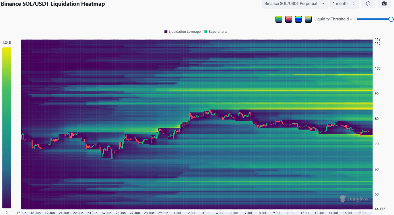Viewport: 394px width, 215px height.
Task: Click the 80 price axis label
Action: pos(377,119)
